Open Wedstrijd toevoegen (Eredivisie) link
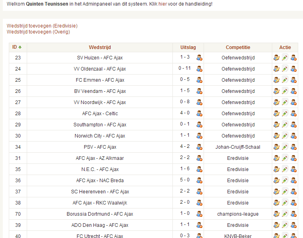Screen dimensions: 303x238 [x=42, y=26]
